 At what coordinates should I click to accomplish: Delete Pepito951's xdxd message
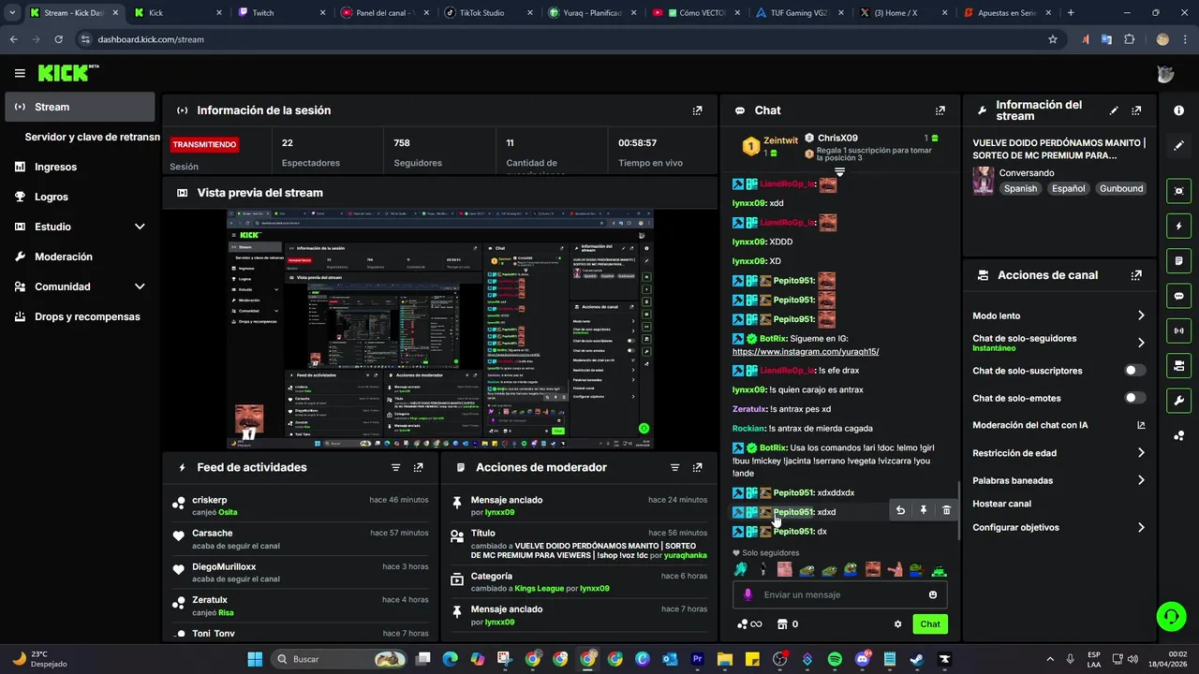click(946, 510)
